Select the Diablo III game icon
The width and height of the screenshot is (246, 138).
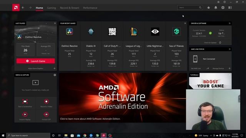[91, 31]
